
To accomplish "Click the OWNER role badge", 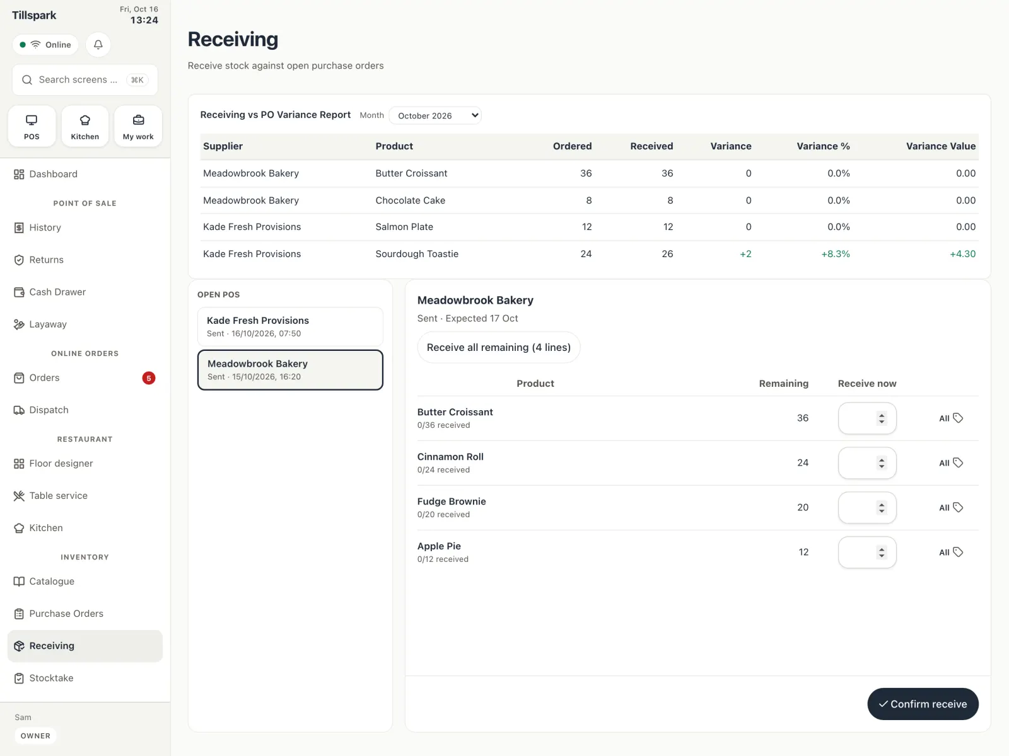I will point(35,736).
